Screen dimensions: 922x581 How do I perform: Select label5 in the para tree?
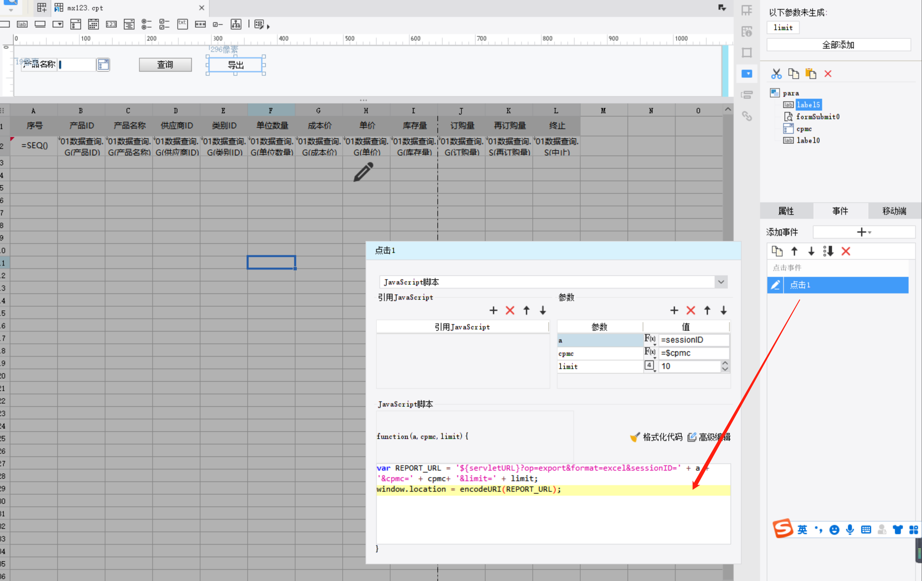(x=808, y=105)
